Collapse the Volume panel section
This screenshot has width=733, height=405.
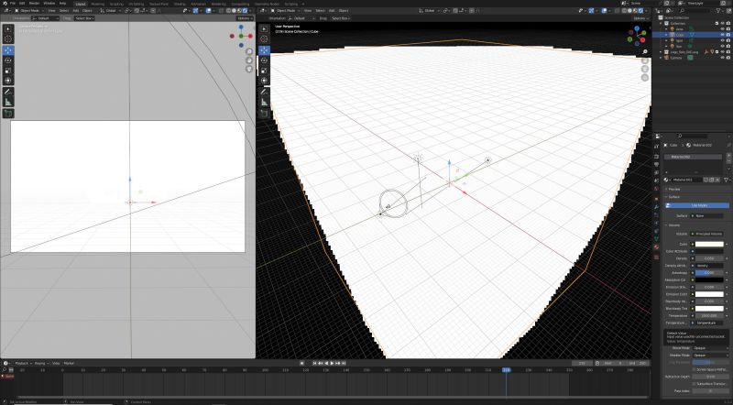tap(674, 224)
